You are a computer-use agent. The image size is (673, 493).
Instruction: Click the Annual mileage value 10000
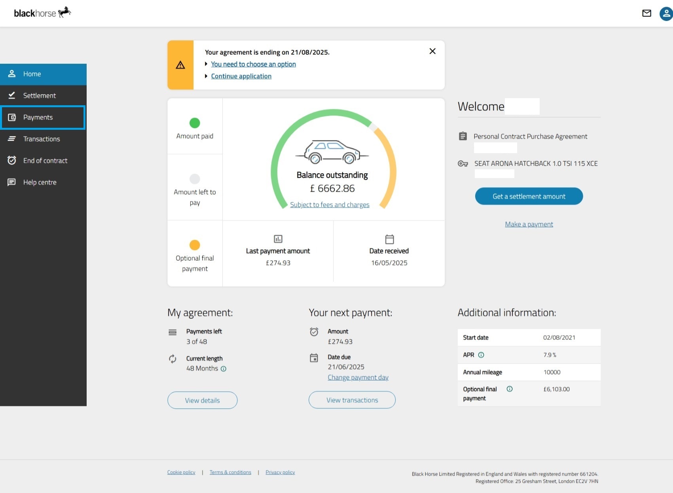(552, 372)
